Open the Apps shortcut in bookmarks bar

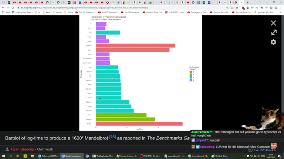click(6, 12)
